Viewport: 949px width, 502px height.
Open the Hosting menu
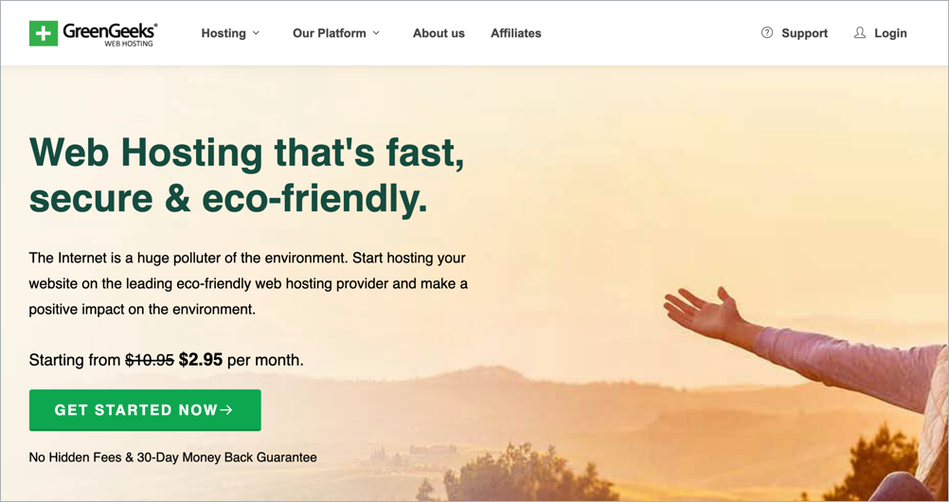point(224,33)
